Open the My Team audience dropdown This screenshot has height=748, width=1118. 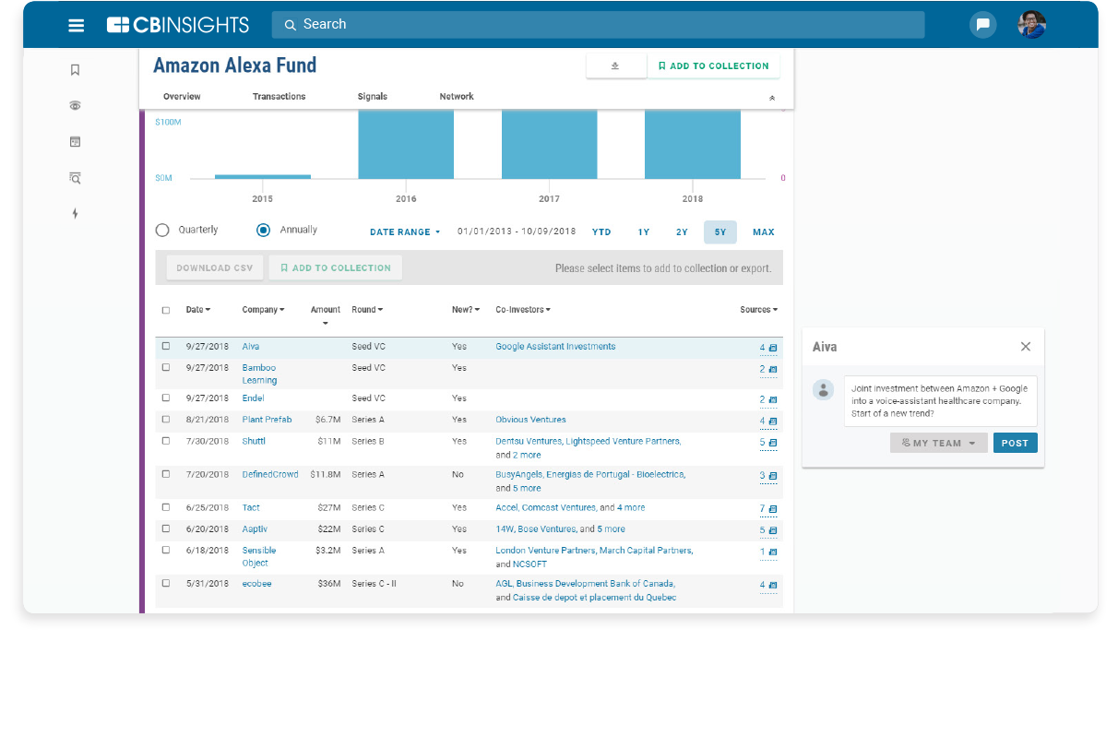939,443
